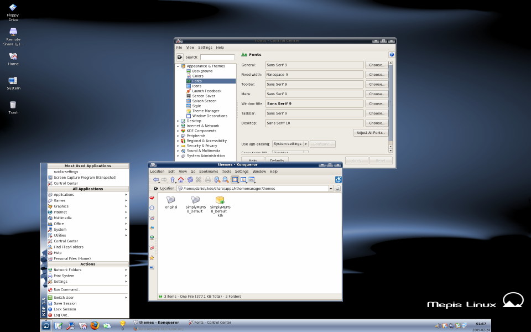Open Network globe tab in Konqueror sidebar
Image resolution: width=531 pixels, height=332 pixels.
coord(152,237)
